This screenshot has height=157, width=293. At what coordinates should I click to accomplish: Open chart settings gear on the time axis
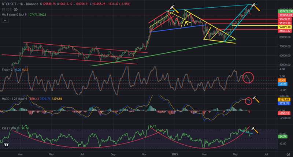pos(288,154)
